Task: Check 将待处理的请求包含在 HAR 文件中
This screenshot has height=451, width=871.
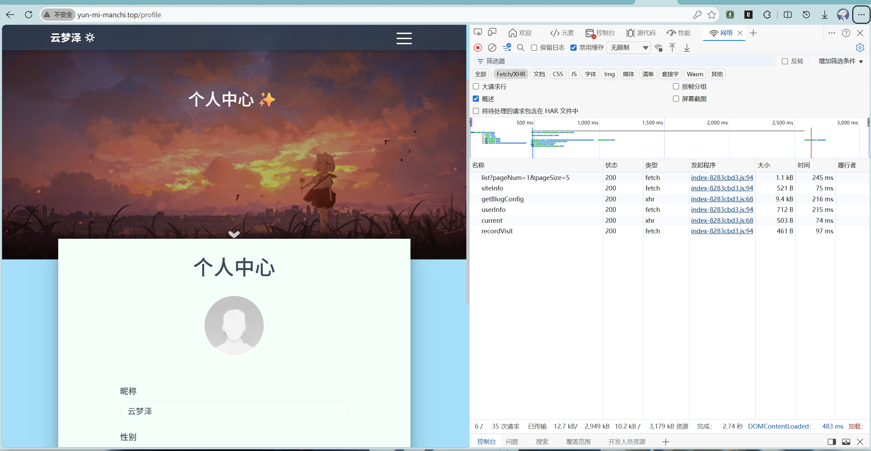Action: click(476, 111)
